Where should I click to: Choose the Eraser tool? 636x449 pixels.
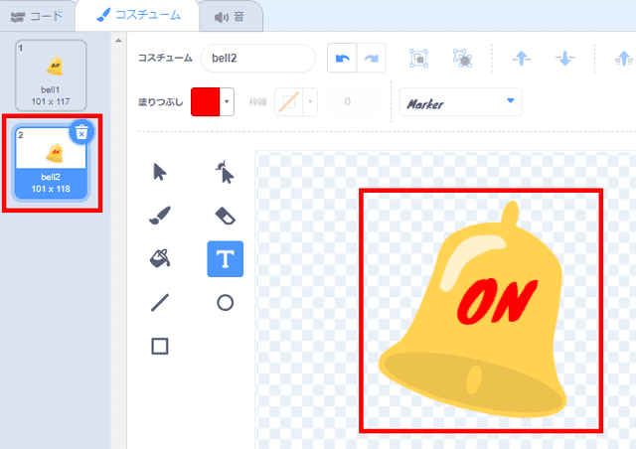point(225,216)
